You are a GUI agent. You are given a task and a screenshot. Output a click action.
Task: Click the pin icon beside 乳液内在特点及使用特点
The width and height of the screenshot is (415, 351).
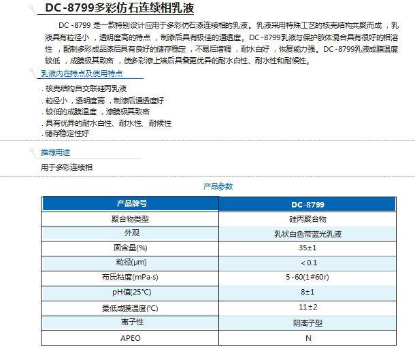[x=33, y=73]
